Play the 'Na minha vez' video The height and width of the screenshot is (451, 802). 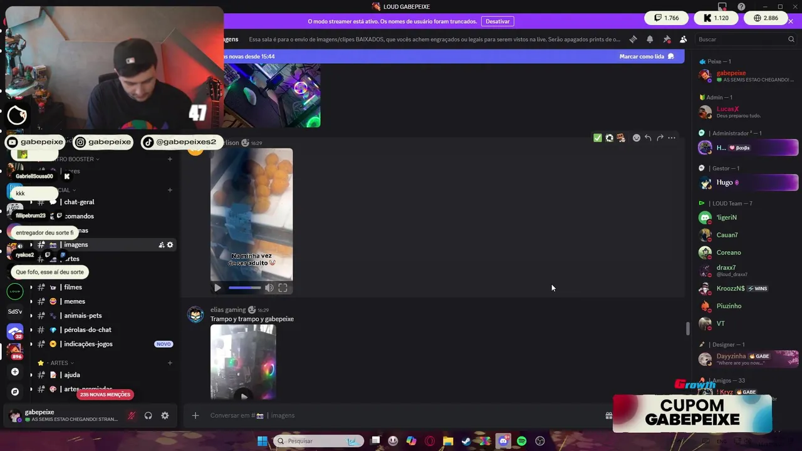pos(217,288)
